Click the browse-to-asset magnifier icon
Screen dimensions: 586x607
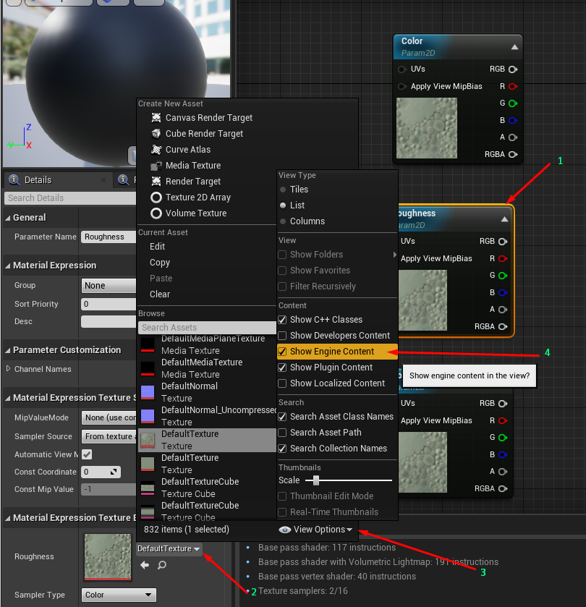[162, 565]
